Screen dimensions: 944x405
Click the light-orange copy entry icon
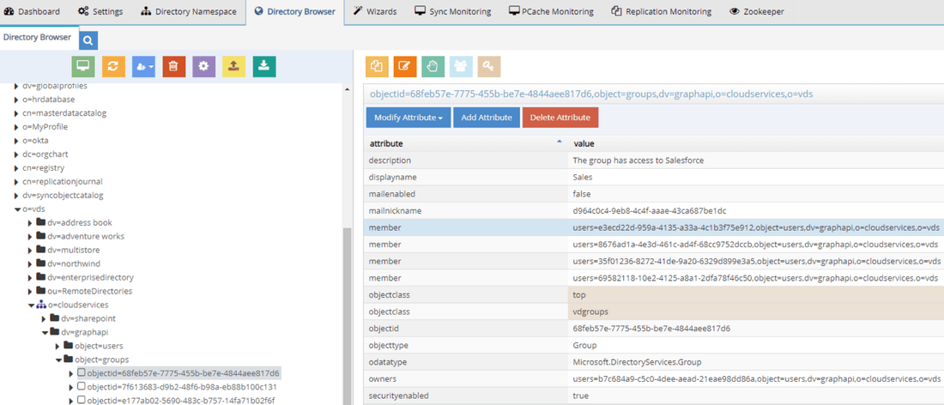point(377,66)
